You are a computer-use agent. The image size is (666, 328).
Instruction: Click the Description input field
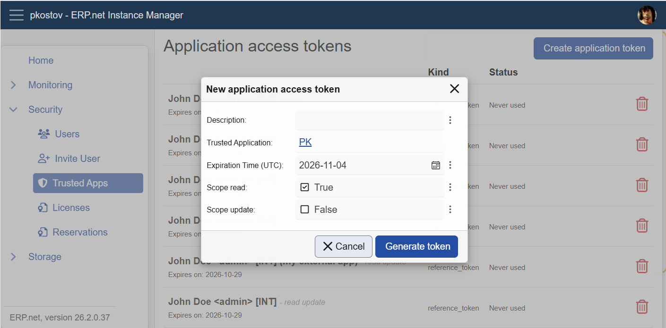pos(370,120)
